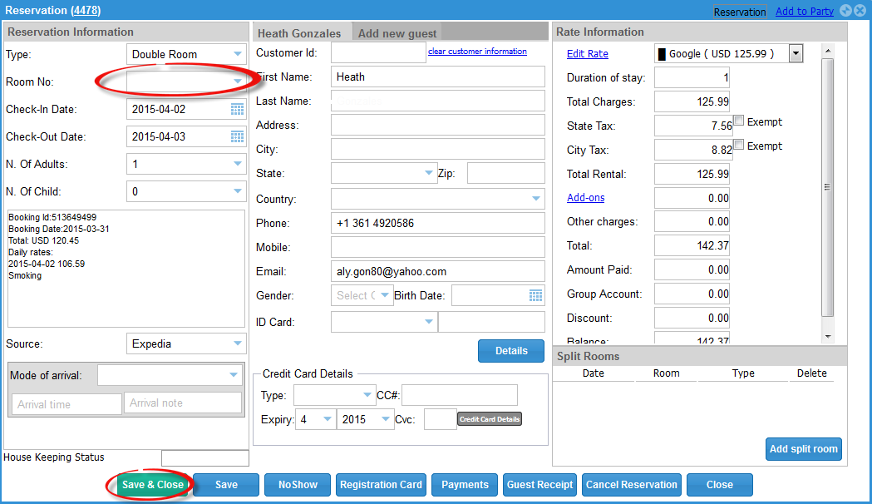This screenshot has height=504, width=872.
Task: Click the move/pin icon in title bar
Action: [x=845, y=11]
